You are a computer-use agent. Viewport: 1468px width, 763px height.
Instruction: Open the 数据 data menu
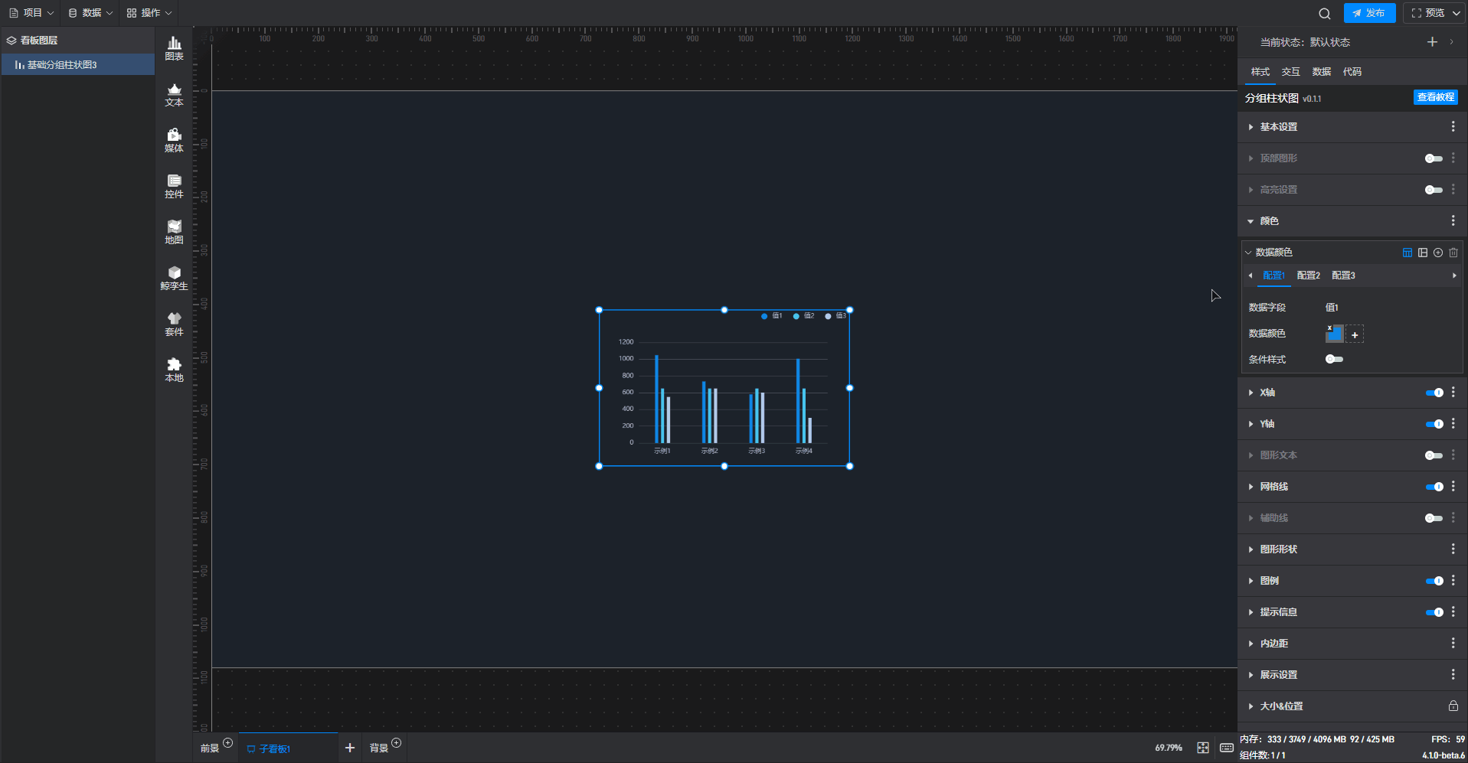[90, 13]
